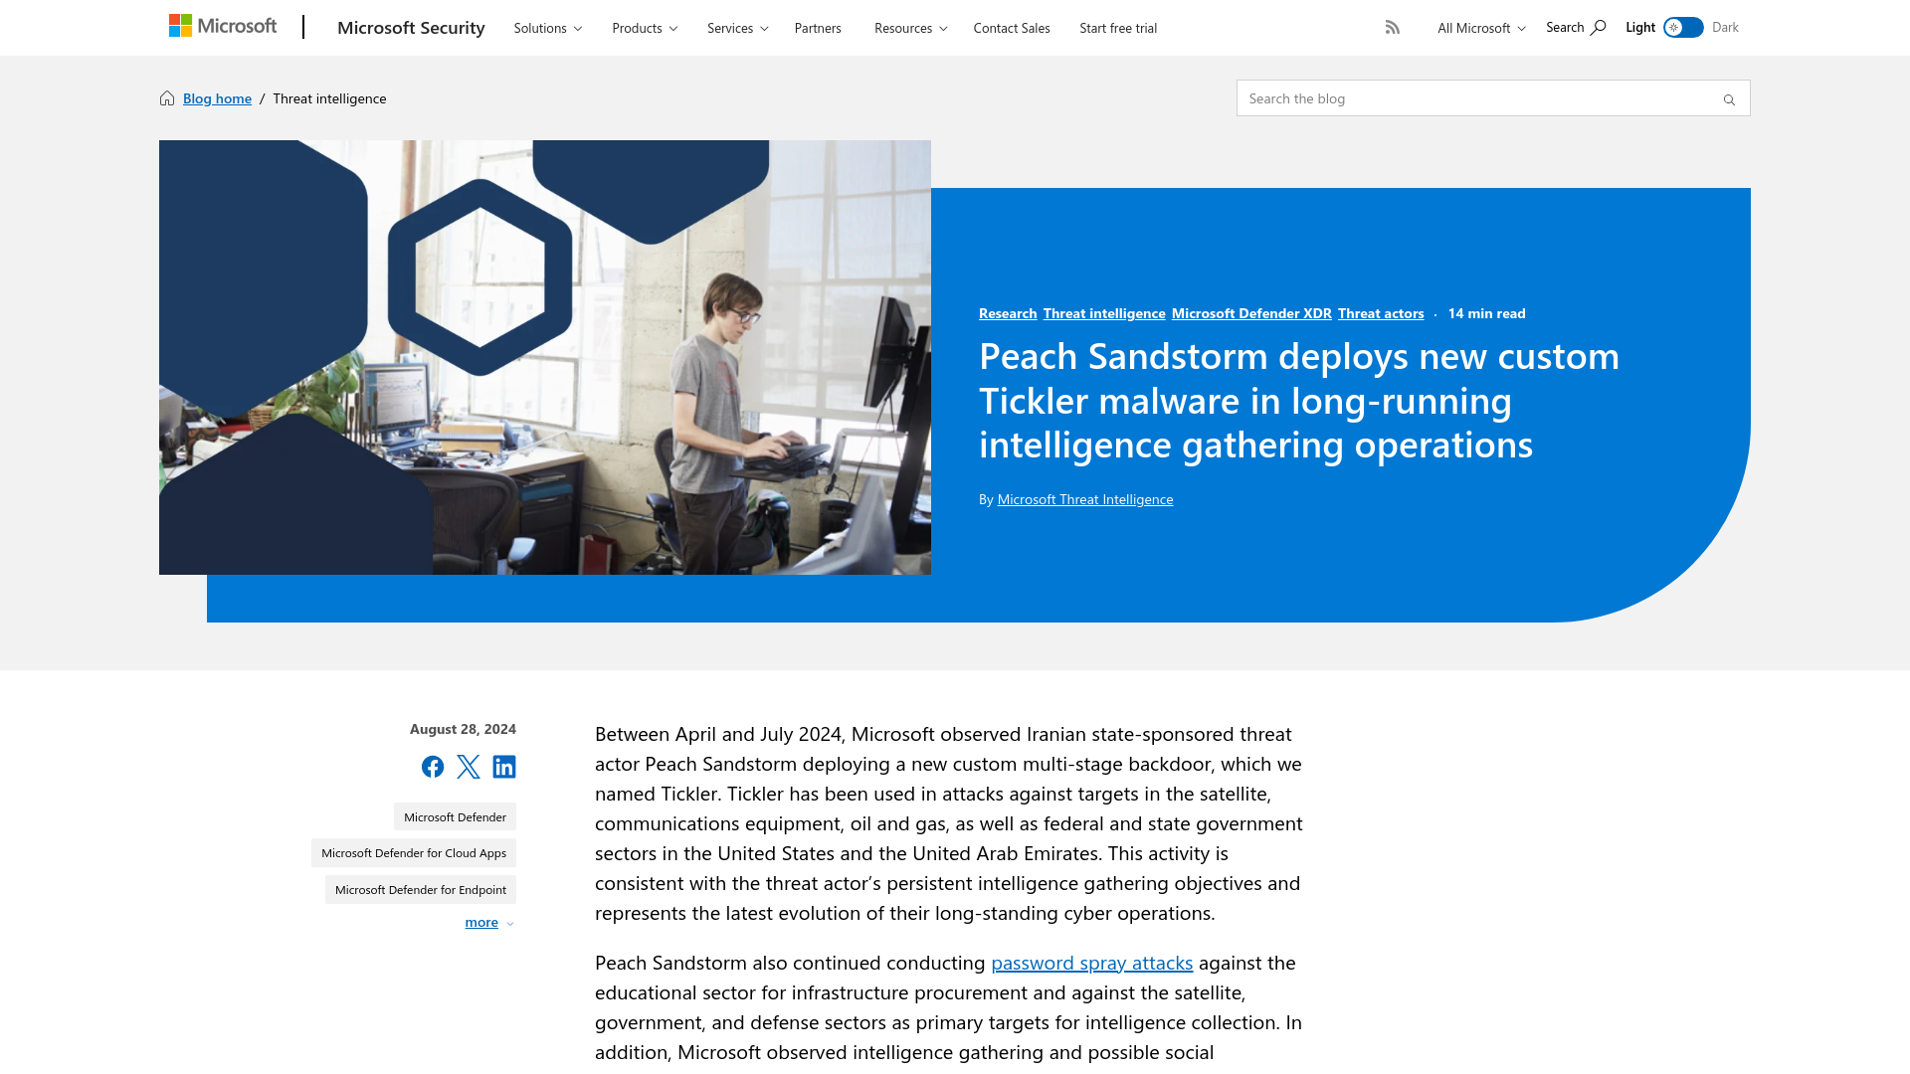Click the RSS feed icon
The width and height of the screenshot is (1910, 1074).
pyautogui.click(x=1392, y=26)
